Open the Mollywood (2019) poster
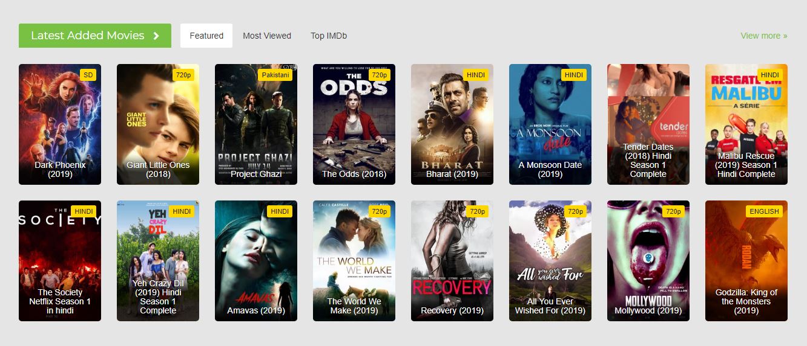This screenshot has width=807, height=346. coord(648,261)
